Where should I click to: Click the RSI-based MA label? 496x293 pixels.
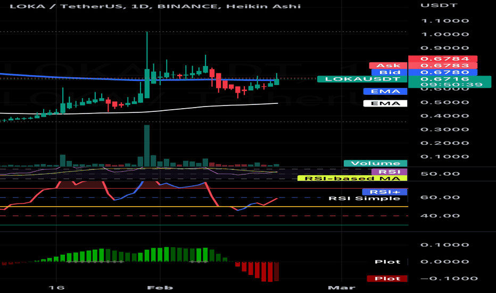click(x=352, y=178)
